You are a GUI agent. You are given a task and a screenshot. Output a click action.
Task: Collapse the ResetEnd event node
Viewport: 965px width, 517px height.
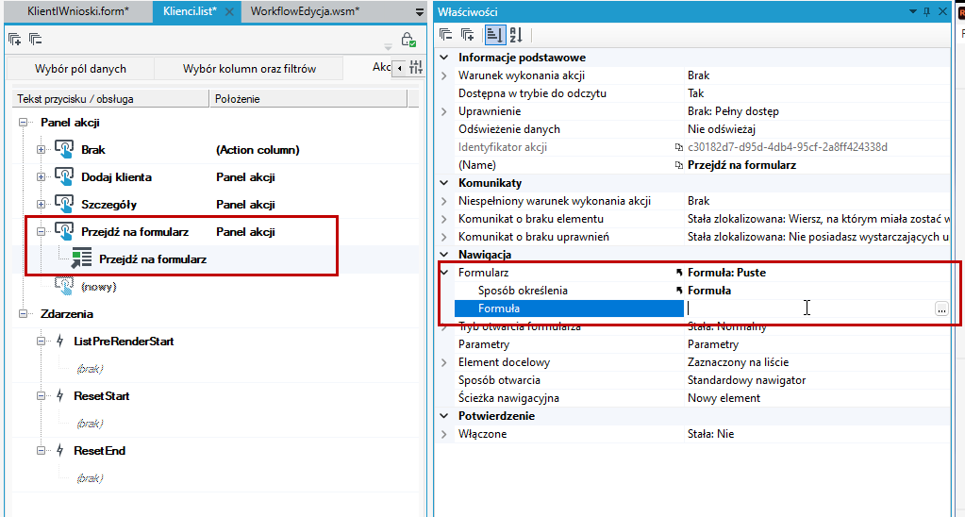point(41,451)
